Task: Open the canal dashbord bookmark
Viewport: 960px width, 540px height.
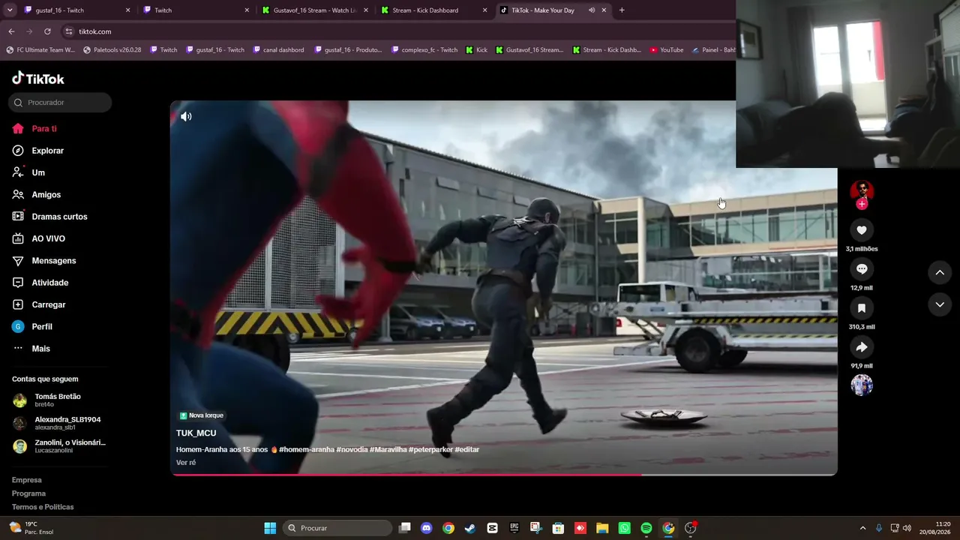Action: pos(278,50)
